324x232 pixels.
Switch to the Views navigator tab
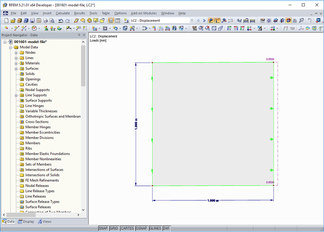tap(45, 221)
